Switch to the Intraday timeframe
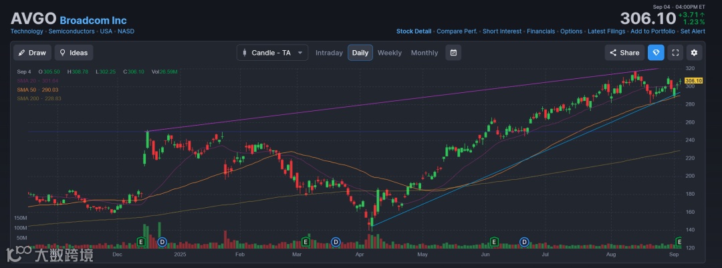The height and width of the screenshot is (268, 722). point(329,53)
